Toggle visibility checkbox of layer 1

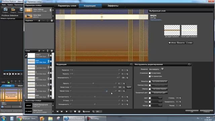click(51, 55)
